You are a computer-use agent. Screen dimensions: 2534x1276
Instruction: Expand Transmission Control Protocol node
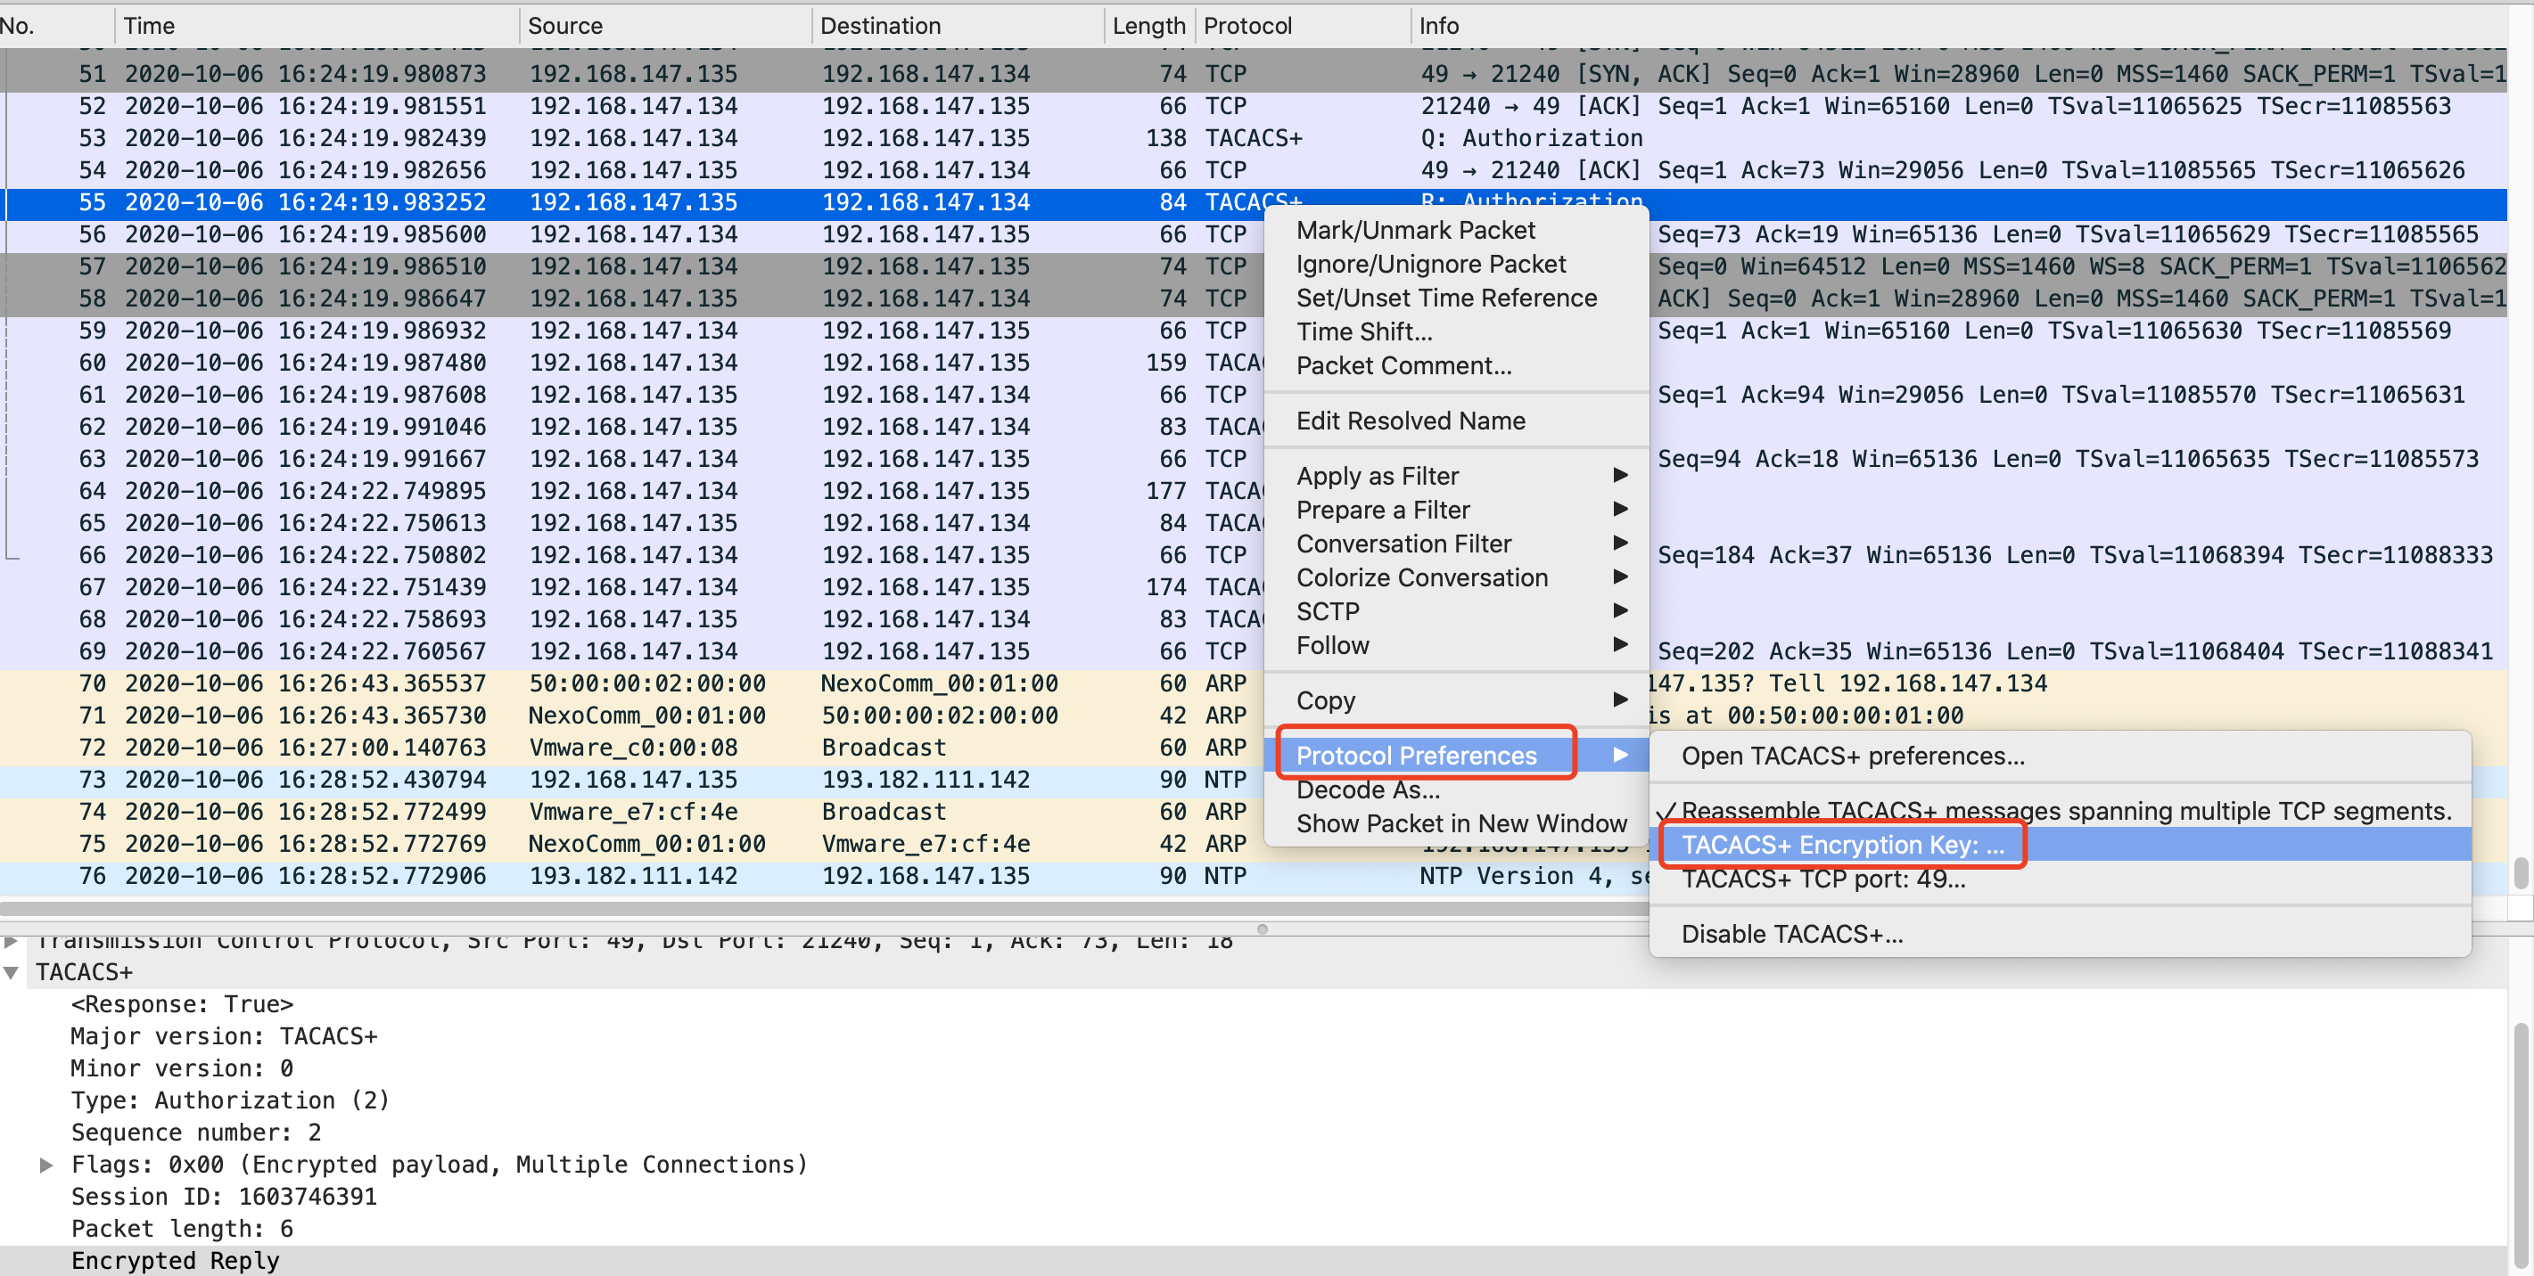(12, 942)
